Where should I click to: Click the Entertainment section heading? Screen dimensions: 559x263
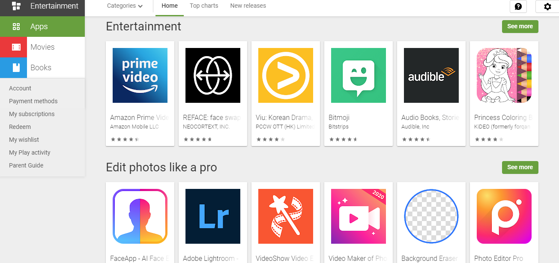pos(143,27)
